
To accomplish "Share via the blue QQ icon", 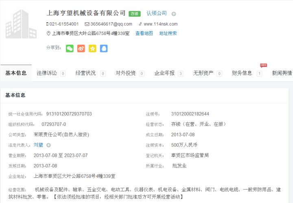I will click(104, 48).
